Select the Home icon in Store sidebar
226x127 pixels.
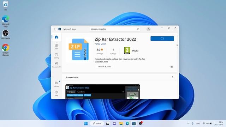coord(56,37)
